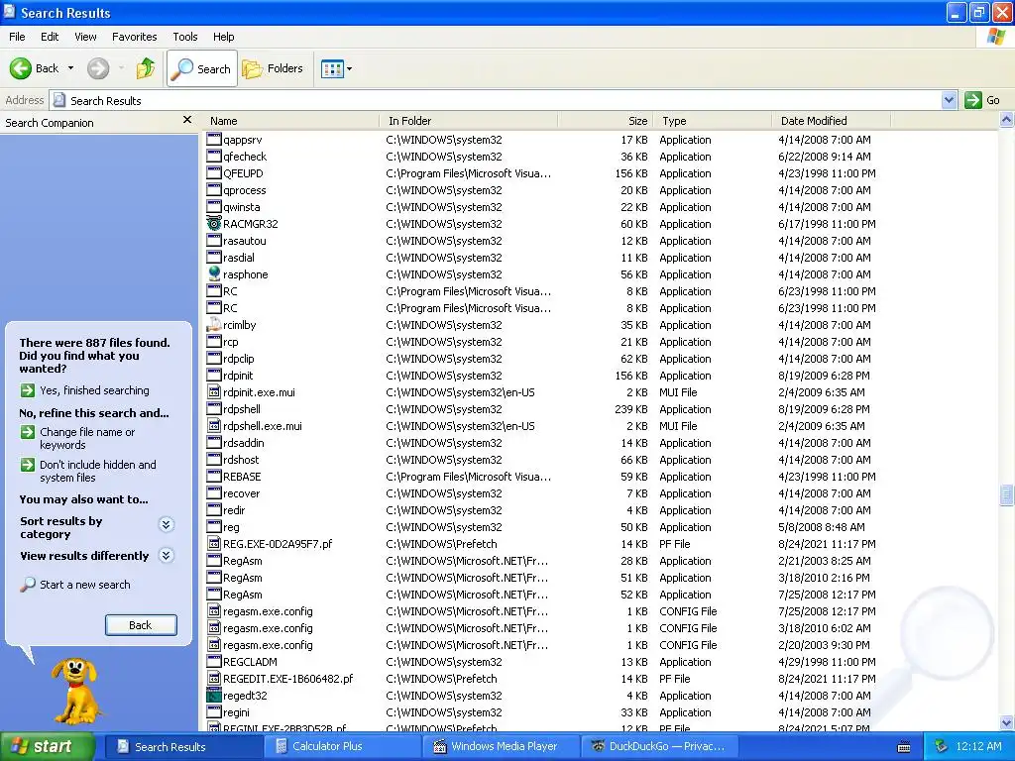Select the RACMGR32 file icon
This screenshot has width=1015, height=761.
point(214,224)
